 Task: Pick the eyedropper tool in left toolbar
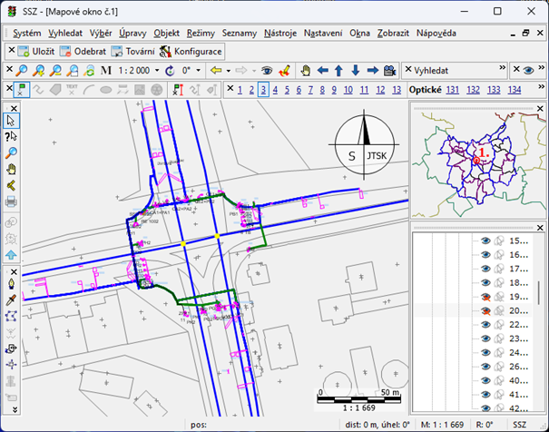pos(11,299)
